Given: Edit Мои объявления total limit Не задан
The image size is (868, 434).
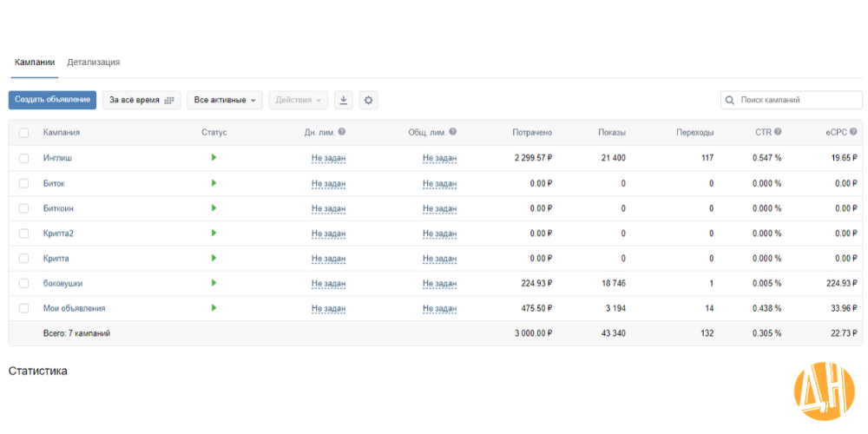Looking at the screenshot, I should coord(439,308).
